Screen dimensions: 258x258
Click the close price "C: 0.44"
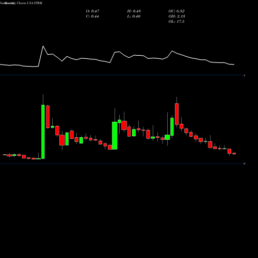point(92,17)
